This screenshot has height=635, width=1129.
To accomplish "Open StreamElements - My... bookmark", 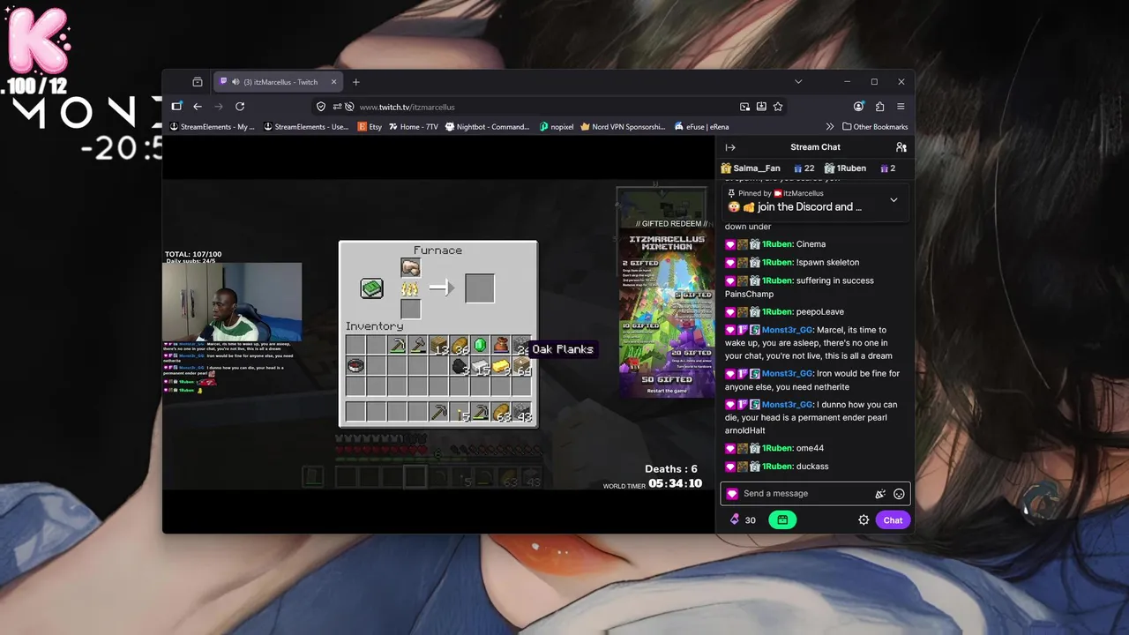I will (x=212, y=127).
